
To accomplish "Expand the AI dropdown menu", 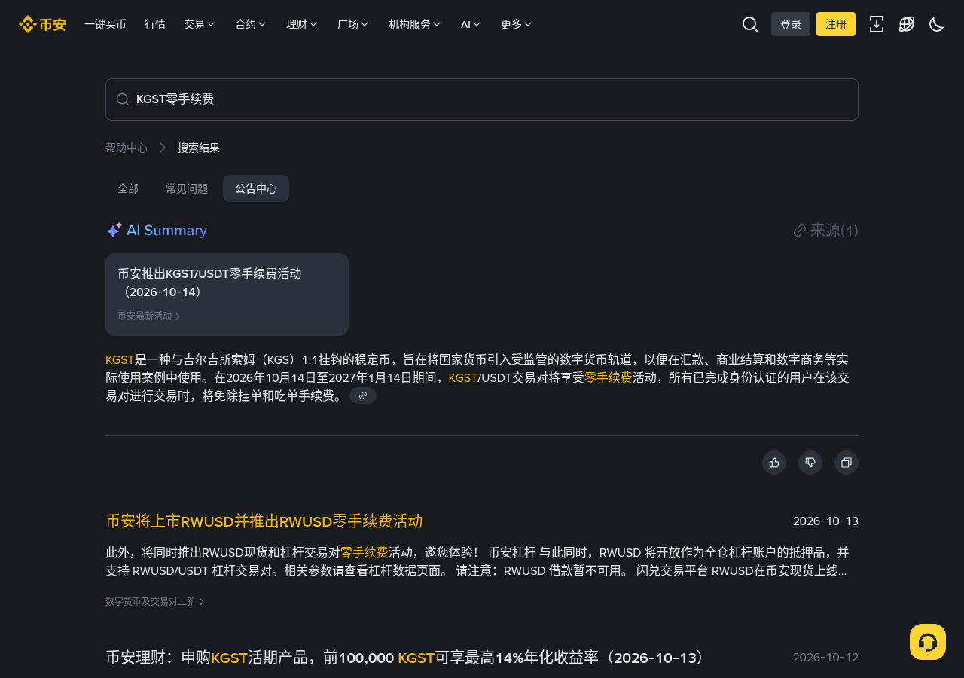I will point(471,24).
